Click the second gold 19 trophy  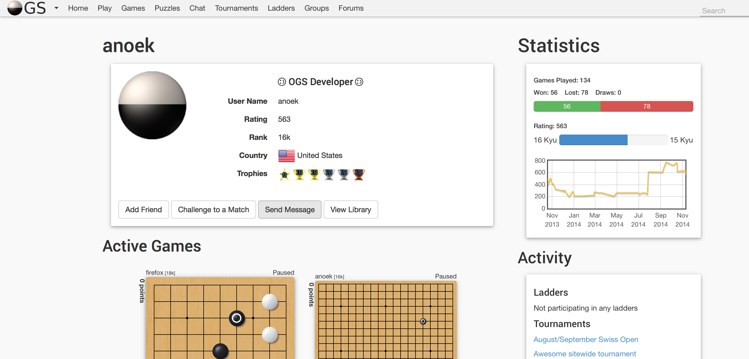tap(314, 174)
